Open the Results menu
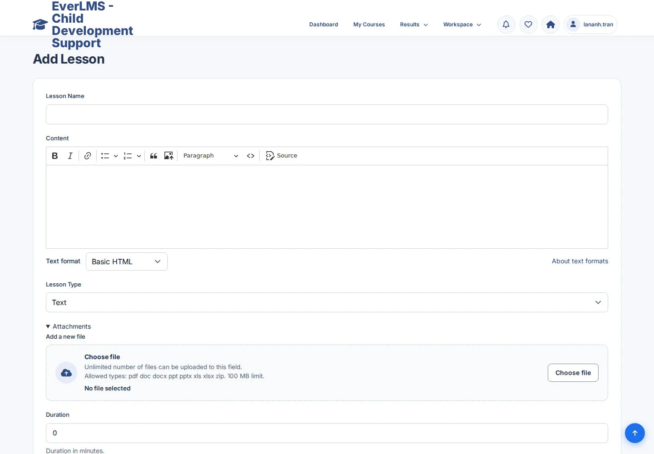The height and width of the screenshot is (454, 654). tap(414, 25)
